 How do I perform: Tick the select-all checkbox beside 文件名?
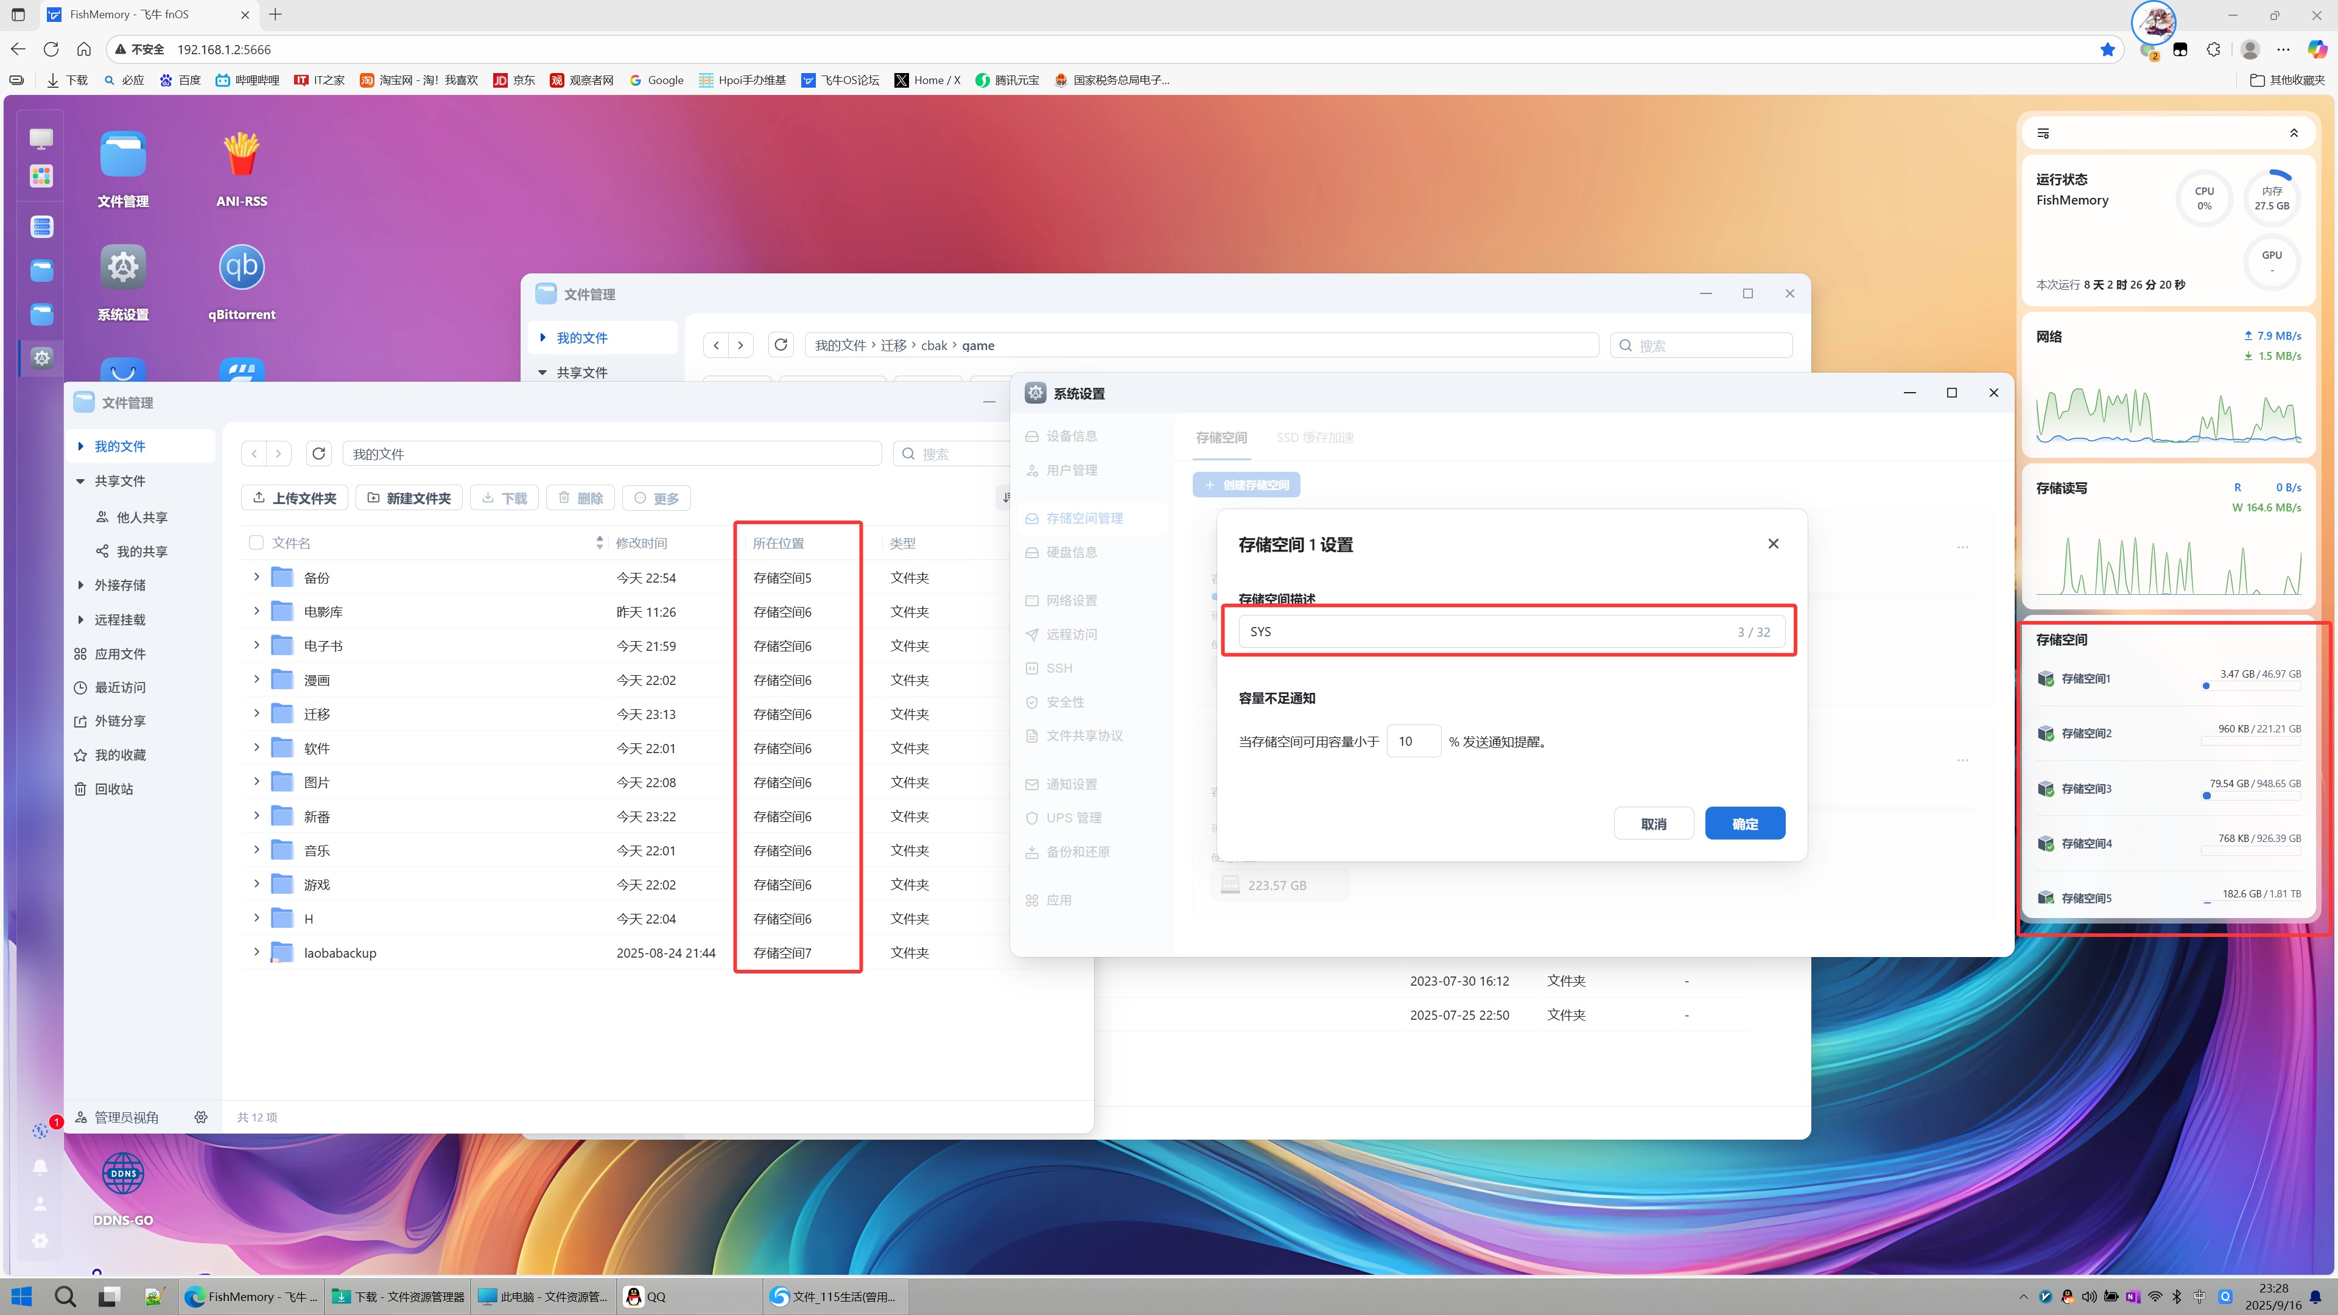coord(256,542)
